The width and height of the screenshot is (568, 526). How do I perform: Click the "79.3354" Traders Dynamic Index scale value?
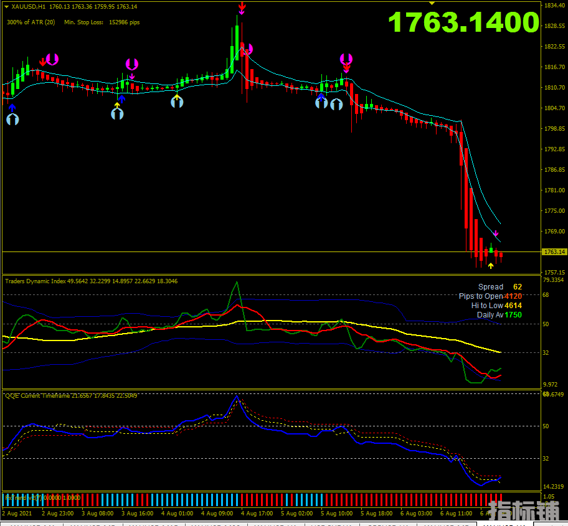tap(553, 280)
